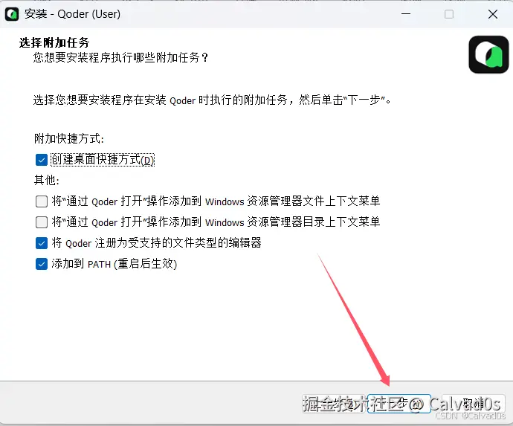513x426 pixels.
Task: Uncheck 将 Qoder 注册为受支持的文件类型的编辑器
Action: coord(42,243)
